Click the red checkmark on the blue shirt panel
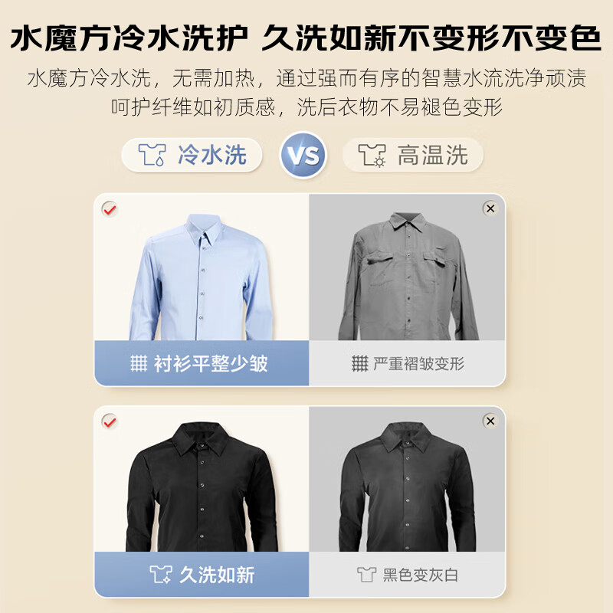This screenshot has height=613, width=613. point(110,209)
